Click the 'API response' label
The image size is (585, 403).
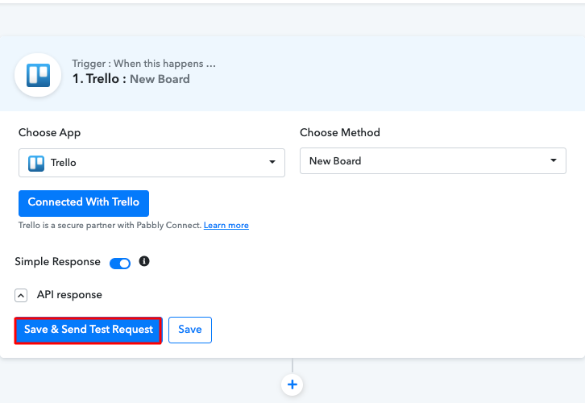pyautogui.click(x=69, y=295)
